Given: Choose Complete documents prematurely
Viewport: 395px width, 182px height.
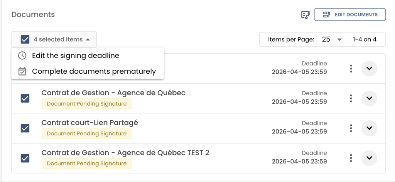Looking at the screenshot, I should pyautogui.click(x=94, y=71).
